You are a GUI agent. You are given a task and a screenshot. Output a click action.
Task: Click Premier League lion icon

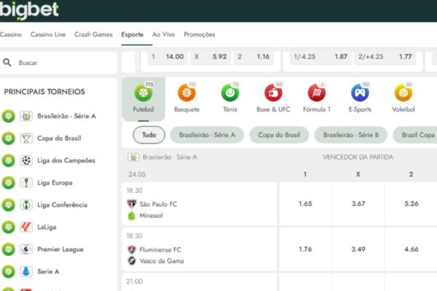(x=26, y=250)
